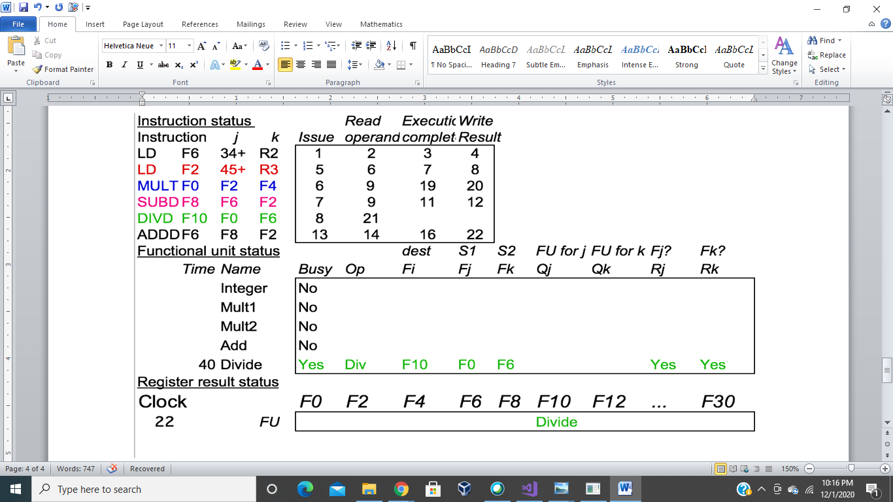Click the Replace button
Viewport: 893px width, 502px height.
pyautogui.click(x=827, y=55)
